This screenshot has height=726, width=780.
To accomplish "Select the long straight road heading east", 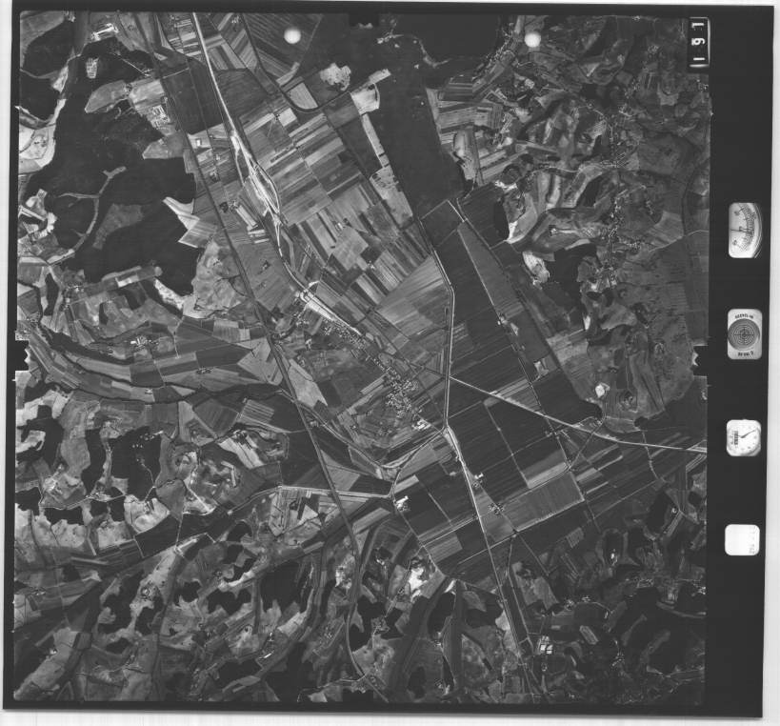I will pyautogui.click(x=571, y=419).
